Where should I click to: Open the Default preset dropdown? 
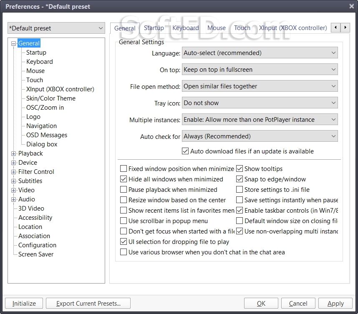(56, 28)
